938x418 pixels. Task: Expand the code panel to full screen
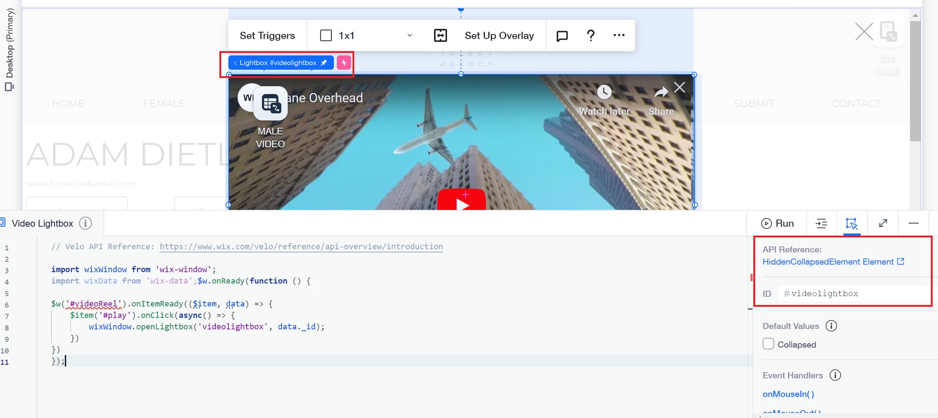point(883,223)
